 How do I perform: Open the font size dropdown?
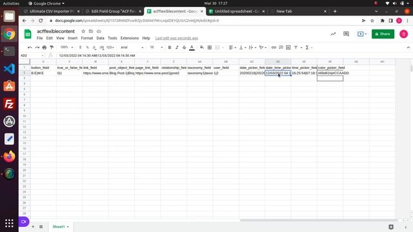pos(156,47)
